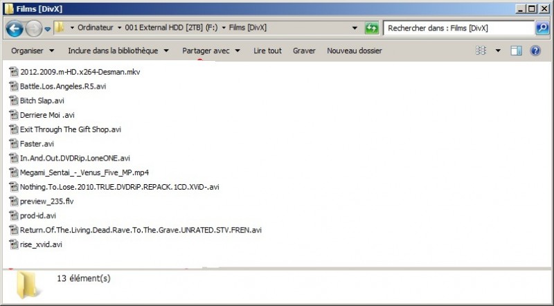Click the search magnifier icon
Viewport: 554px width, 306px height.
pyautogui.click(x=542, y=28)
